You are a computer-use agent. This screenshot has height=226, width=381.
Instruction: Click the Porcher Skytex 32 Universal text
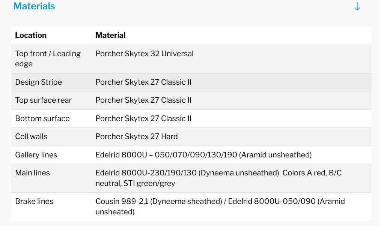(145, 54)
